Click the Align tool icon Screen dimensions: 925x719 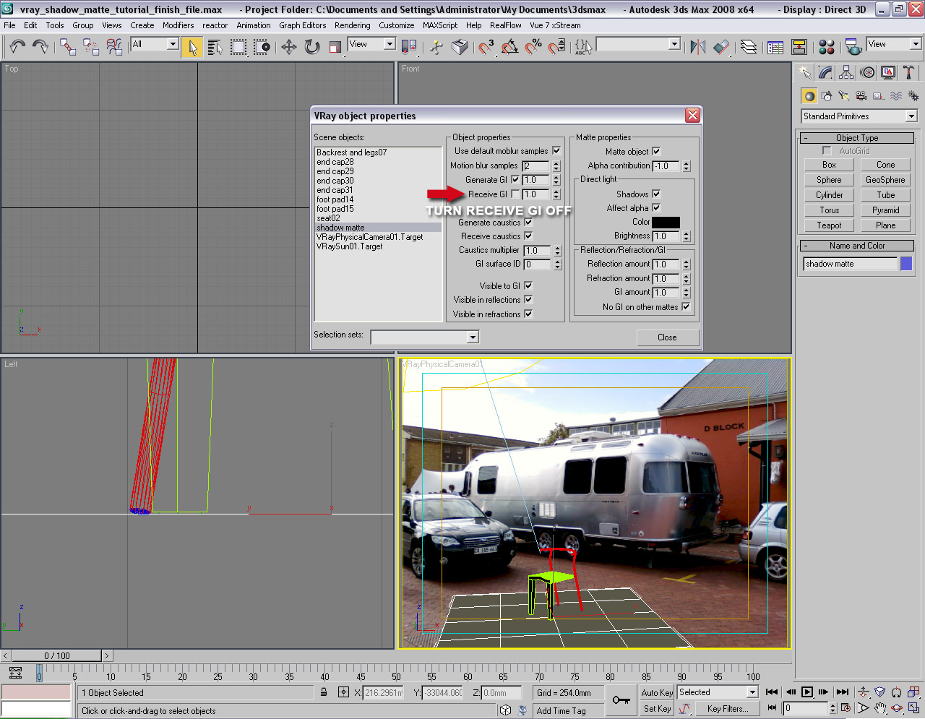coord(721,48)
